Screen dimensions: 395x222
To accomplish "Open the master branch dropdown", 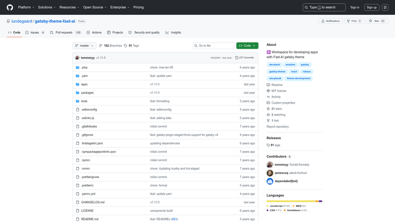I will [x=84, y=45].
